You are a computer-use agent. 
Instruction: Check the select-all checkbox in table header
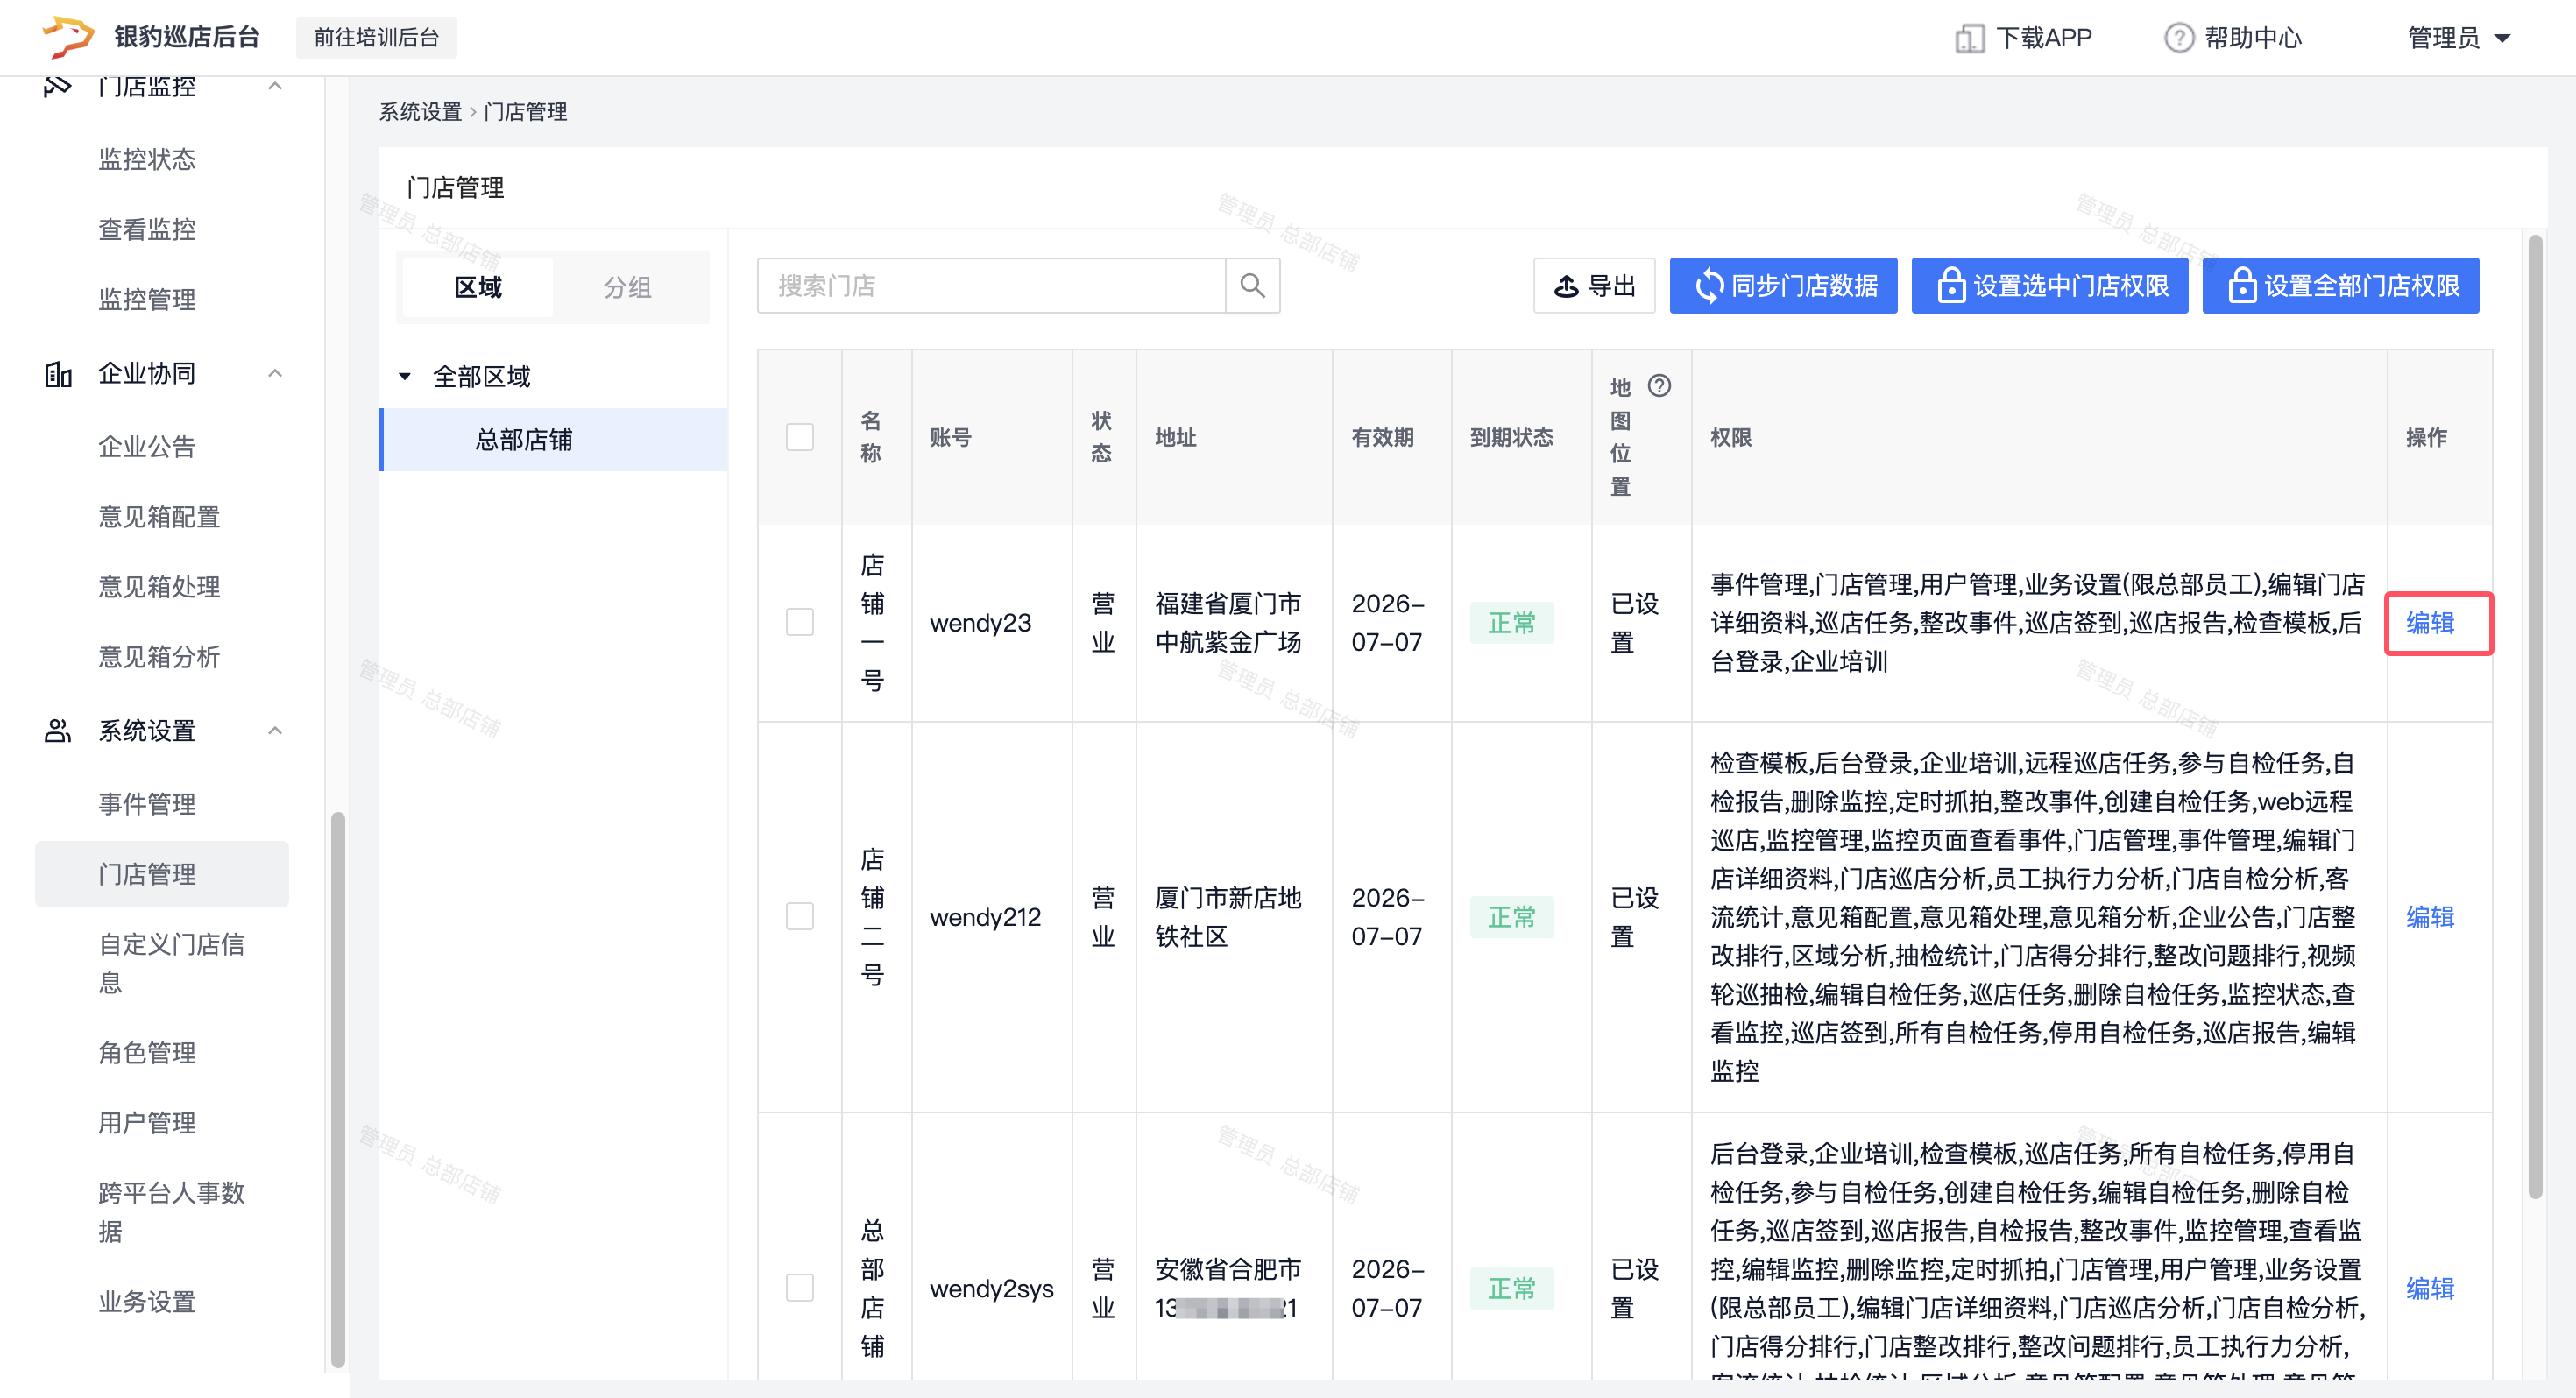pyautogui.click(x=799, y=437)
